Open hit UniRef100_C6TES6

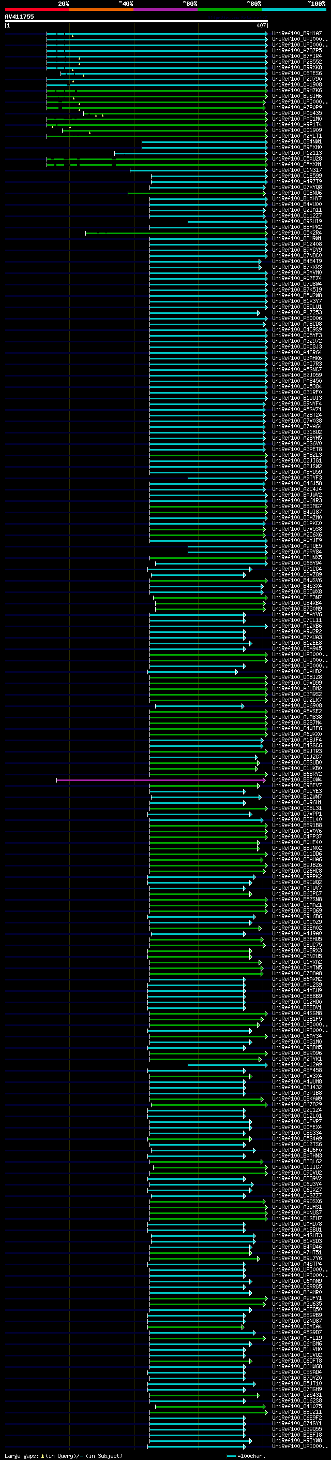pyautogui.click(x=297, y=73)
